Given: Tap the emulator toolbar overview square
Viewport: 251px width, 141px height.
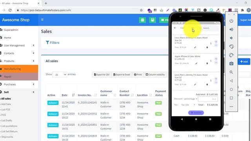Looking at the screenshot, I should pyautogui.click(x=231, y=98).
